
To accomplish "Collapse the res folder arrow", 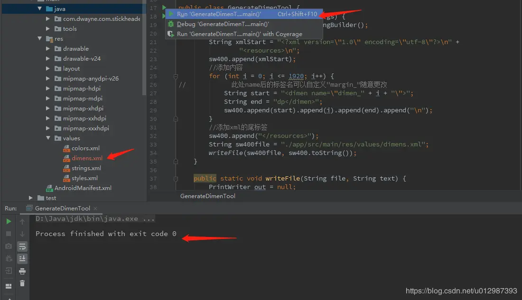I will pos(39,38).
